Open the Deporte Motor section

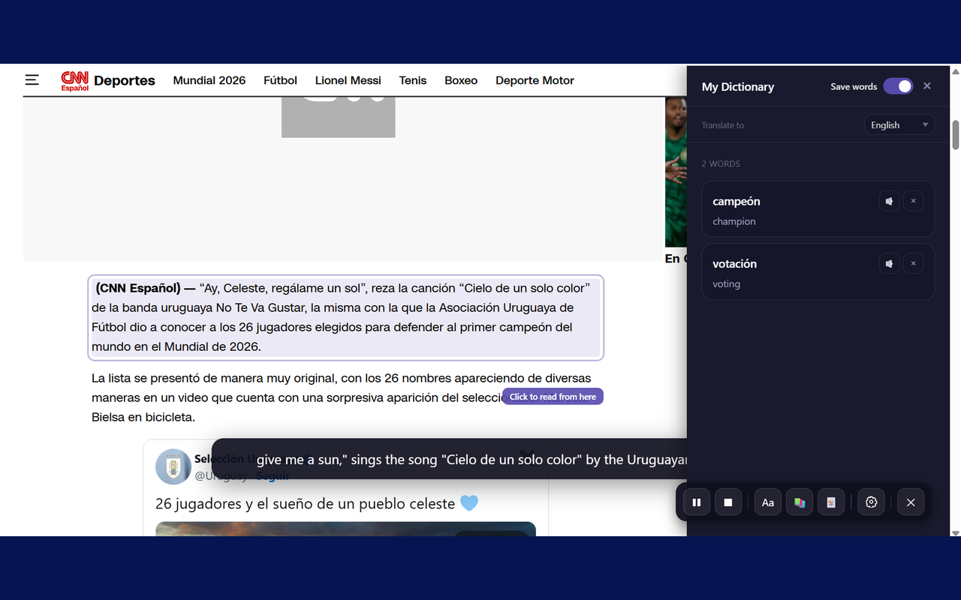535,80
